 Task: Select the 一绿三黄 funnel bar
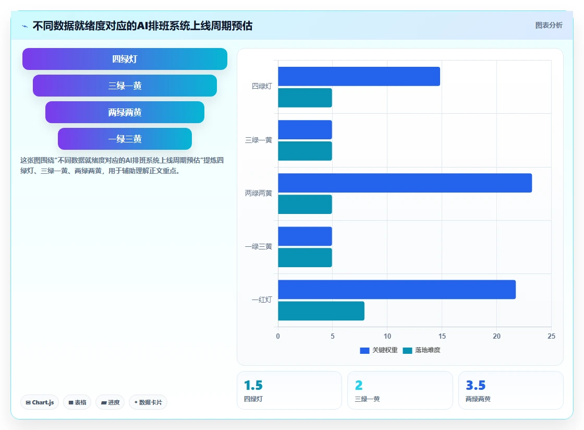tap(125, 139)
